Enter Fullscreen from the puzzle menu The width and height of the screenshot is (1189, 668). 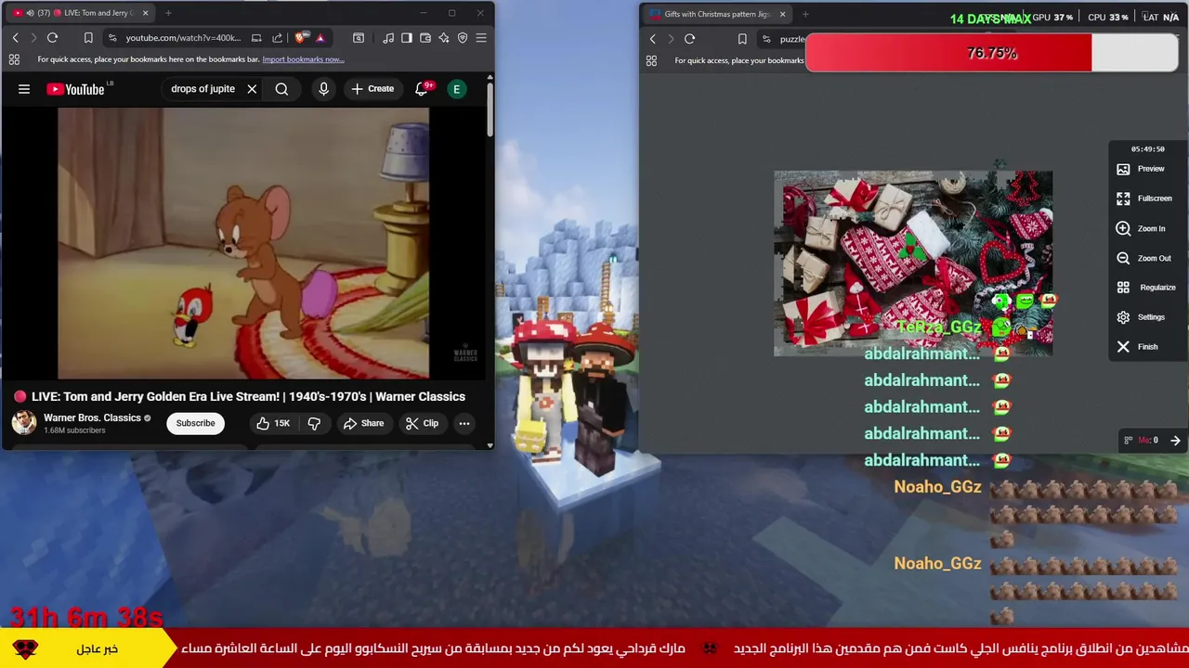pos(1144,199)
